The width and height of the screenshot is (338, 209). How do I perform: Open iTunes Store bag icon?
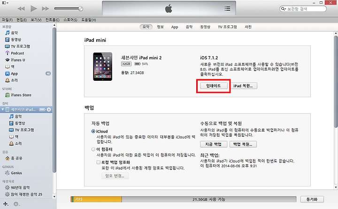8,95
